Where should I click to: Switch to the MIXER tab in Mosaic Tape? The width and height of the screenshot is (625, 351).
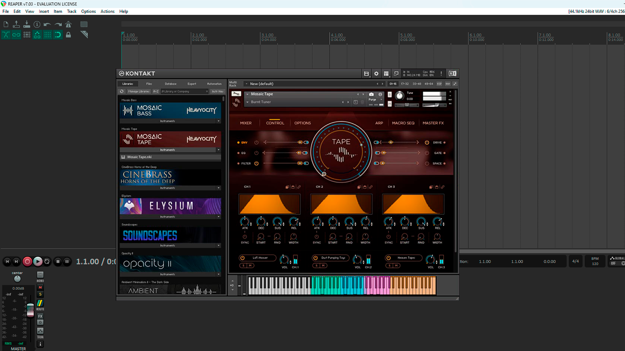click(246, 123)
